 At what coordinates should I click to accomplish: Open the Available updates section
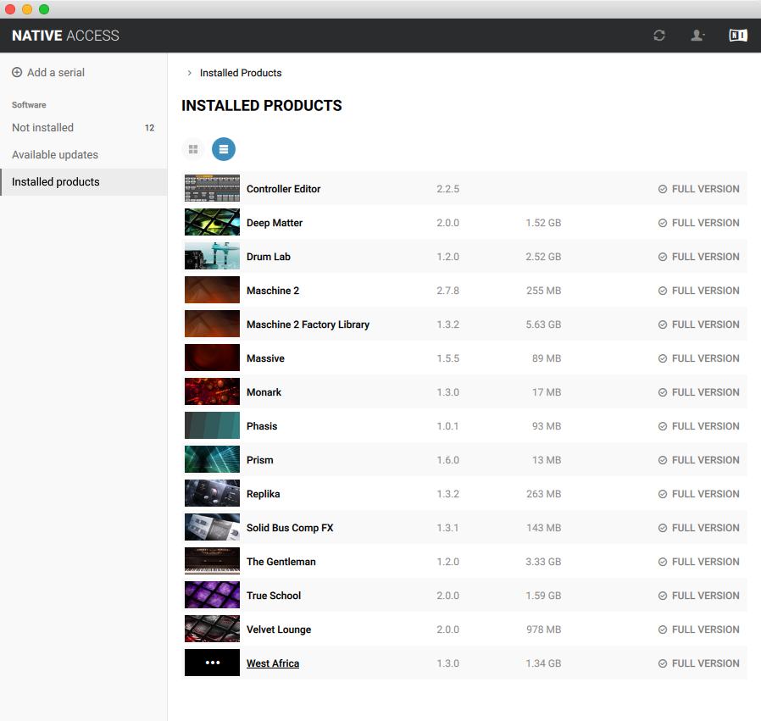click(84, 155)
